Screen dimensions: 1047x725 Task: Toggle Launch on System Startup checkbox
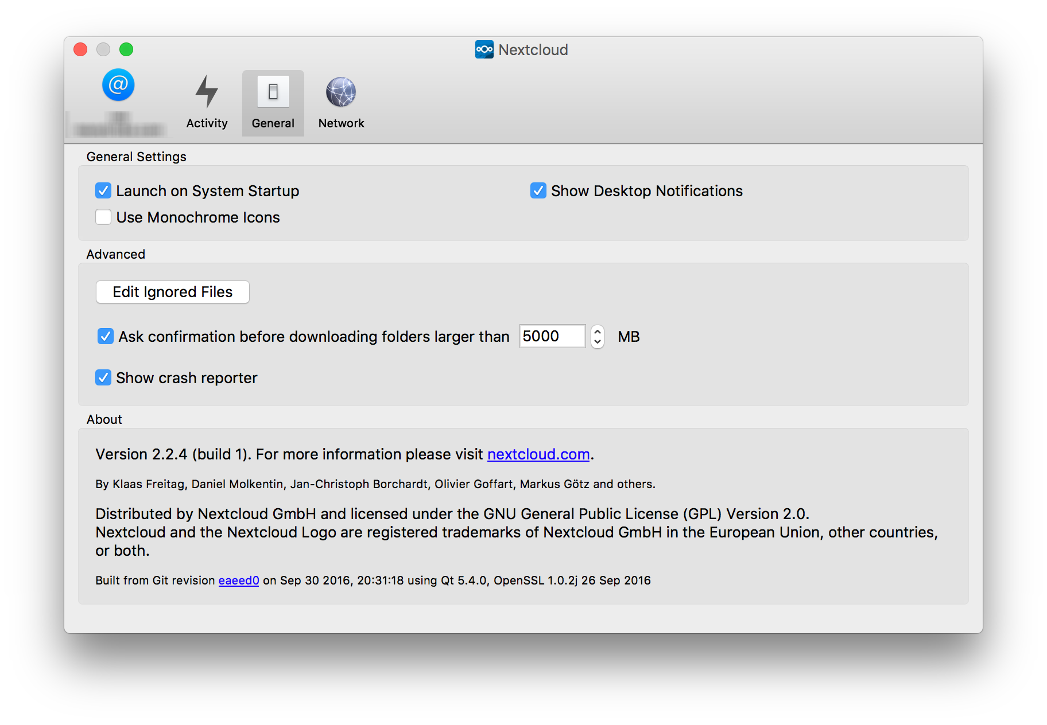pyautogui.click(x=103, y=190)
